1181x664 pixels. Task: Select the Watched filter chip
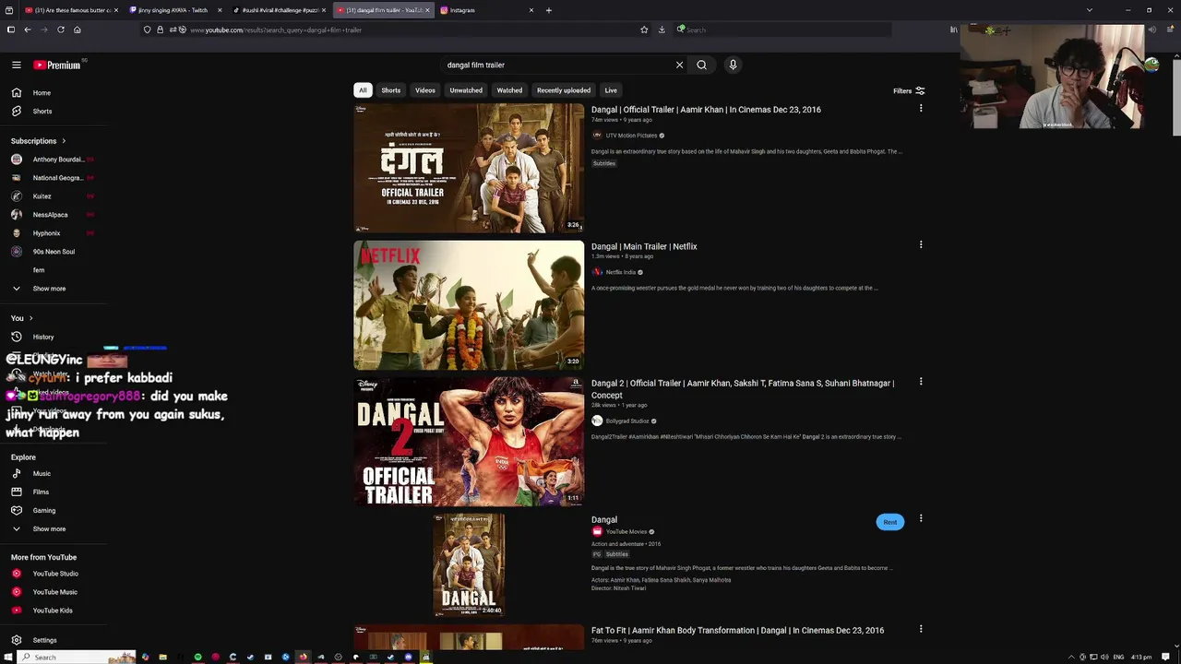point(509,90)
